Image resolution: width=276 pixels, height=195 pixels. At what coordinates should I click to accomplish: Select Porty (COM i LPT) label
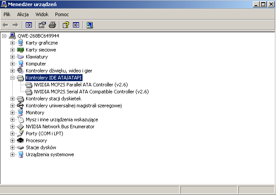click(45, 133)
